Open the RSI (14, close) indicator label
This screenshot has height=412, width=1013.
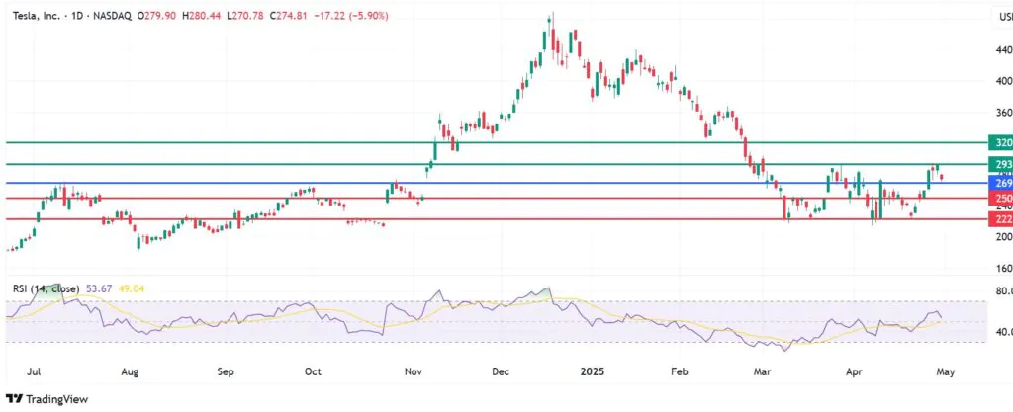46,288
